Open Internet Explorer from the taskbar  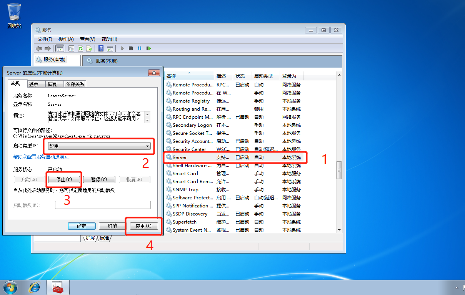click(x=35, y=287)
